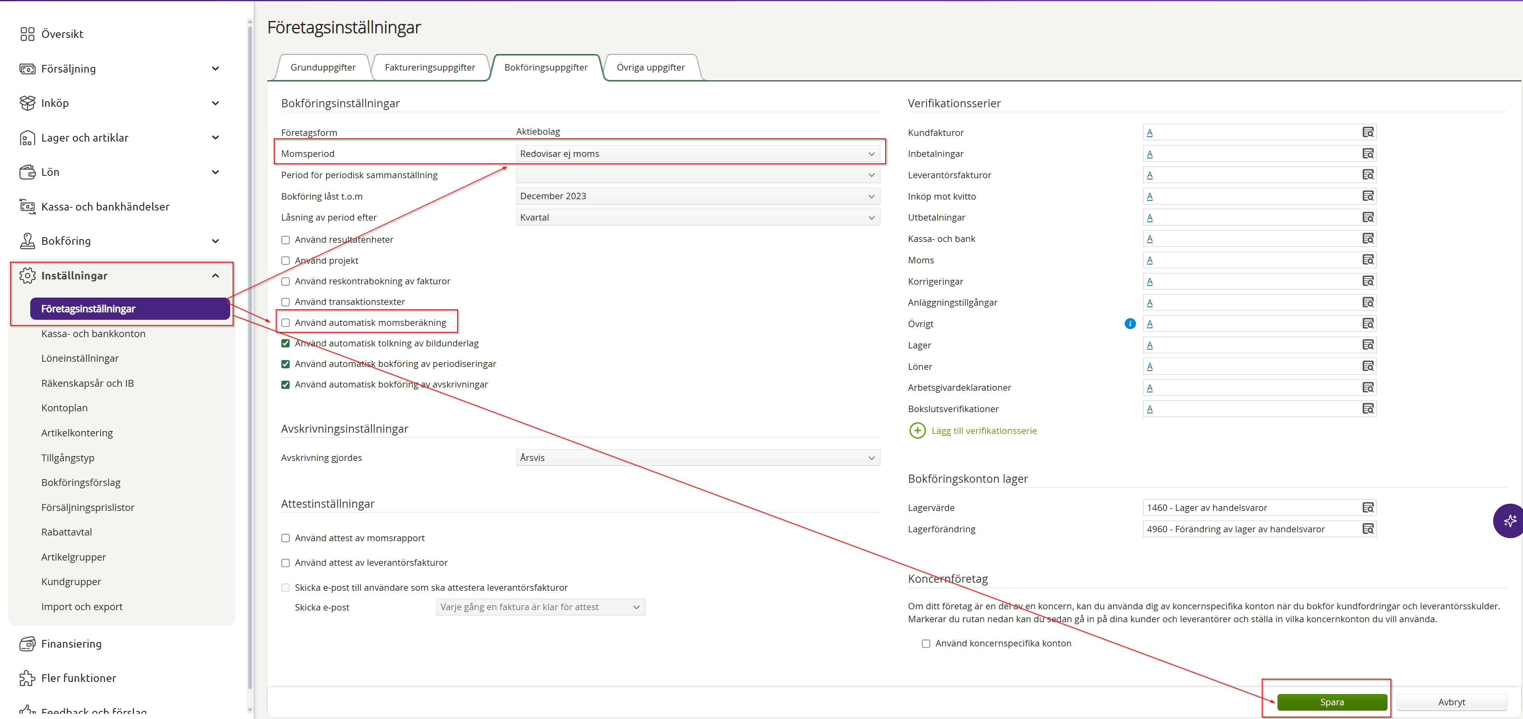Open lookup icon for Lagervärde account
Viewport: 1523px width, 719px height.
click(1367, 508)
